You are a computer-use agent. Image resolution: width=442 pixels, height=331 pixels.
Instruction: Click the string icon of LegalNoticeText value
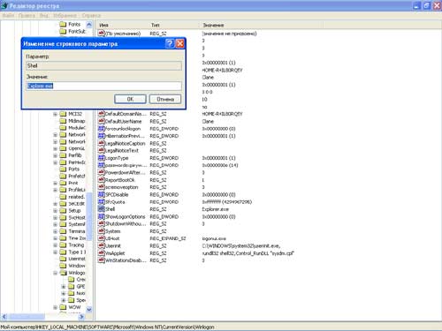102,150
